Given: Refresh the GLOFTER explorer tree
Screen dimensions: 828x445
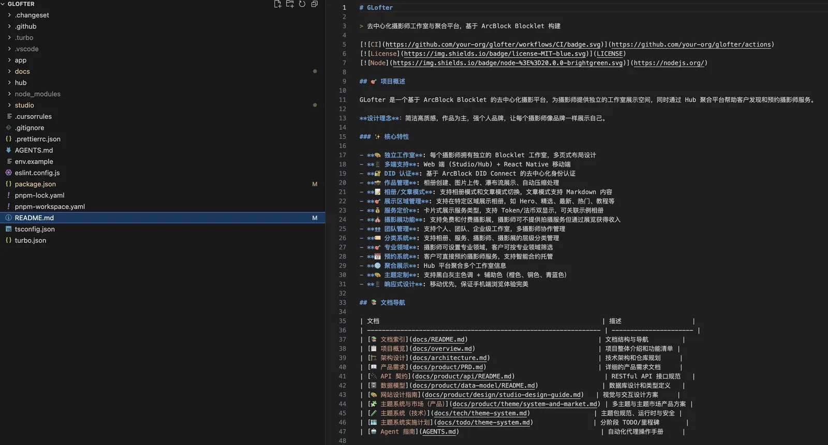Looking at the screenshot, I should coord(302,4).
